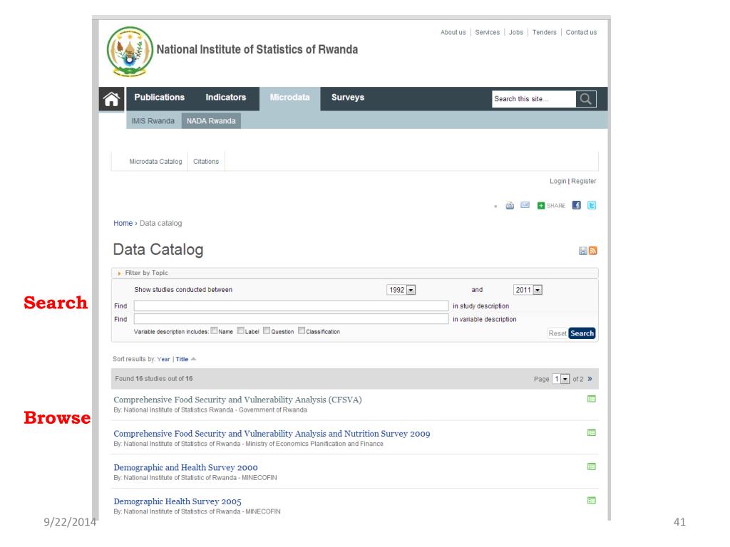
Task: Open the orange RSS feed icon
Action: [x=592, y=251]
